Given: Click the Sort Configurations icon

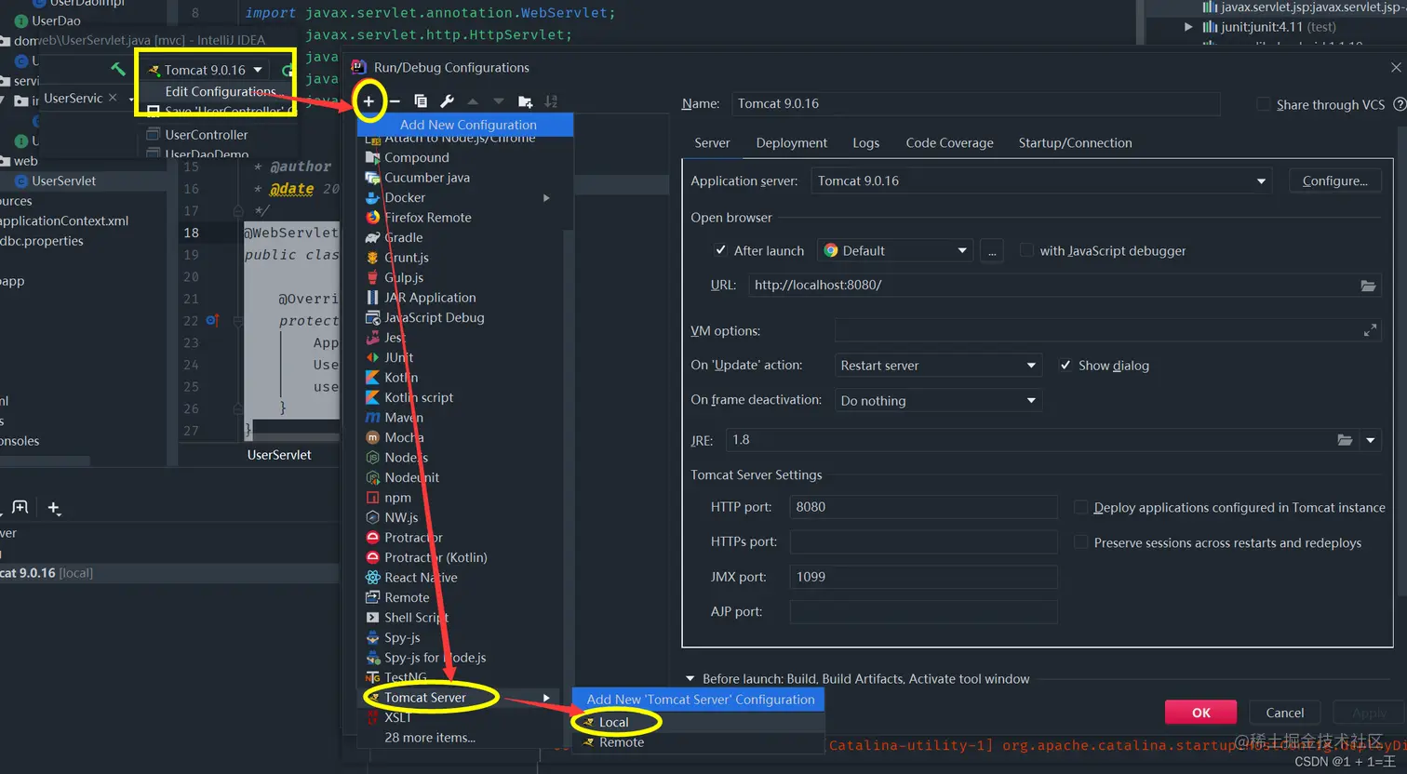Looking at the screenshot, I should coord(551,101).
